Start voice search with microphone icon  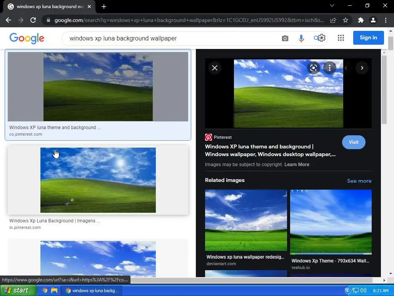coord(301,38)
